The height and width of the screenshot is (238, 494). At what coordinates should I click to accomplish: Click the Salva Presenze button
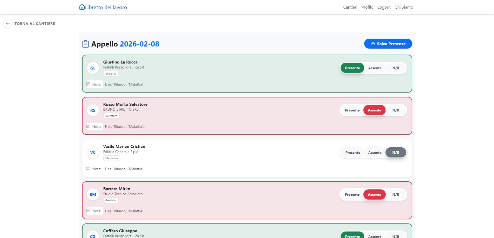click(x=388, y=44)
